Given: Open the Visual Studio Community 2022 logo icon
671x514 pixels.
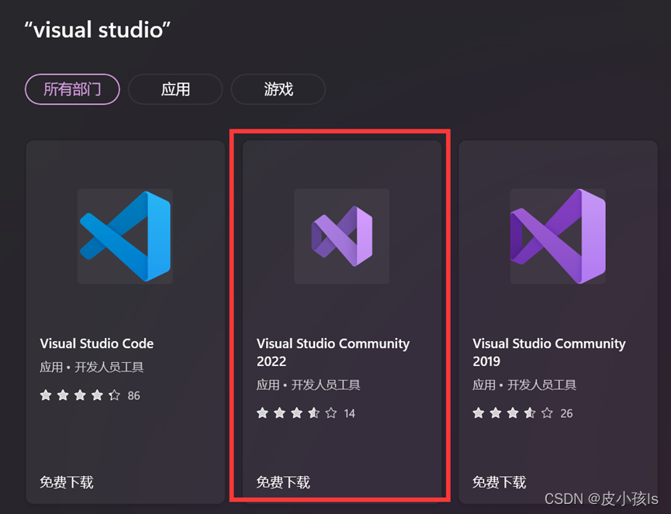Looking at the screenshot, I should coord(341,236).
